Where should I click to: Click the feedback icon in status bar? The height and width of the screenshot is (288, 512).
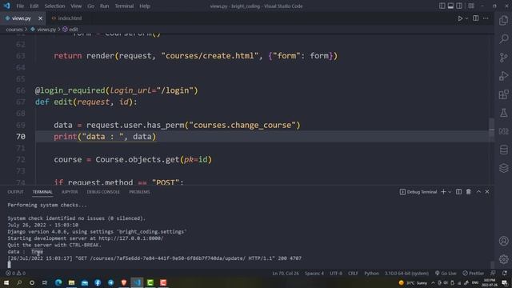tap(494, 274)
